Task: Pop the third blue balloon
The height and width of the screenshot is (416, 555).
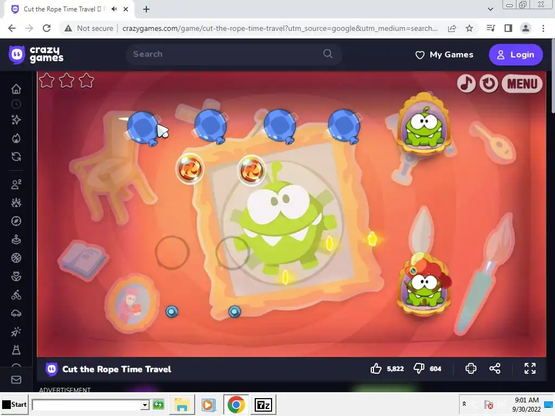Action: pos(280,127)
